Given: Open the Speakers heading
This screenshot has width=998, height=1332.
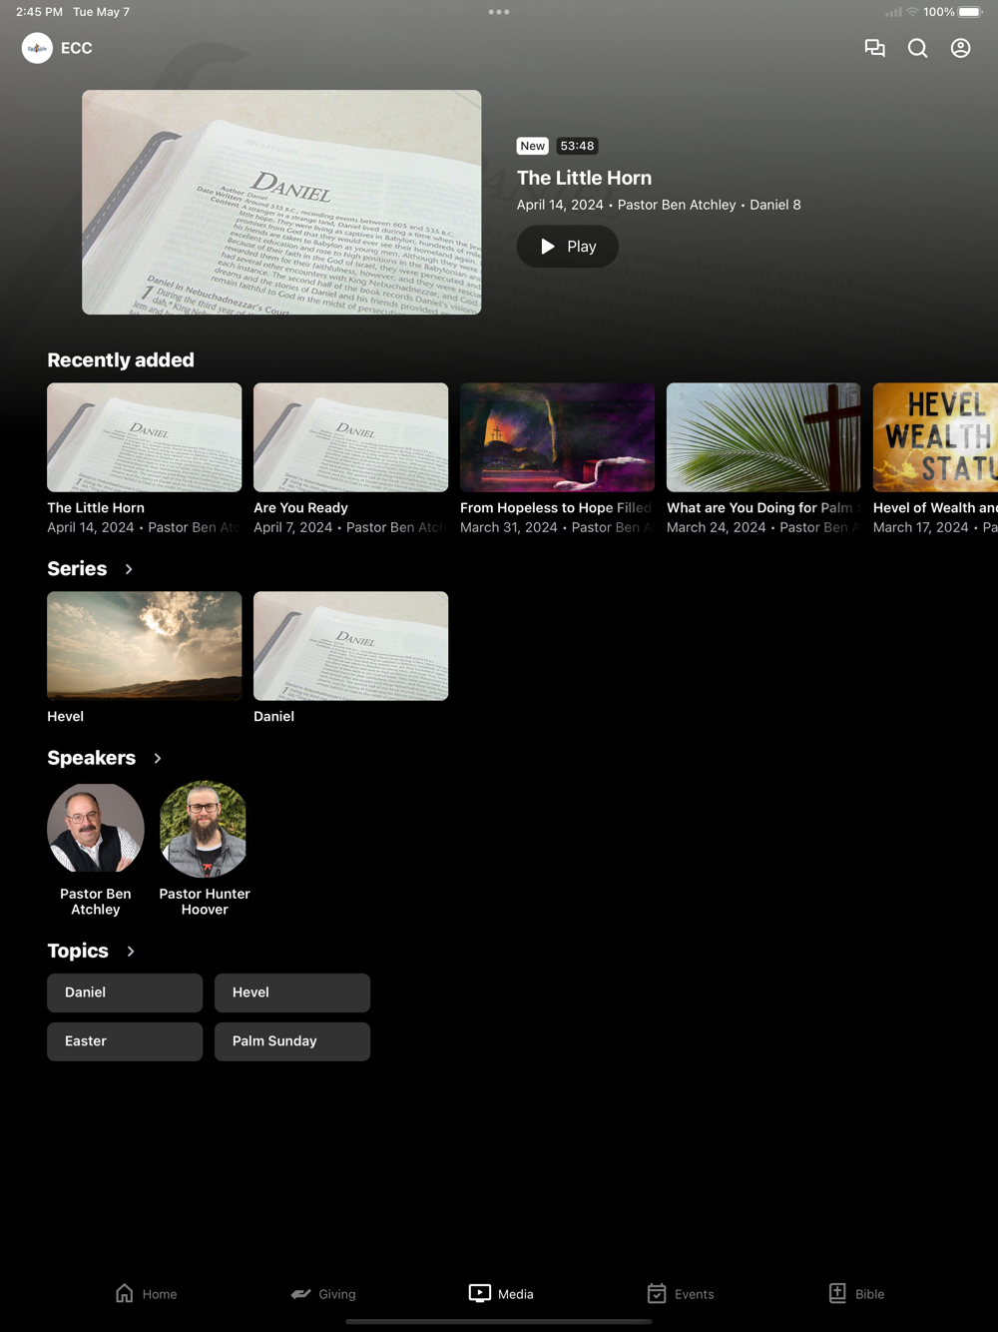Looking at the screenshot, I should coord(91,758).
